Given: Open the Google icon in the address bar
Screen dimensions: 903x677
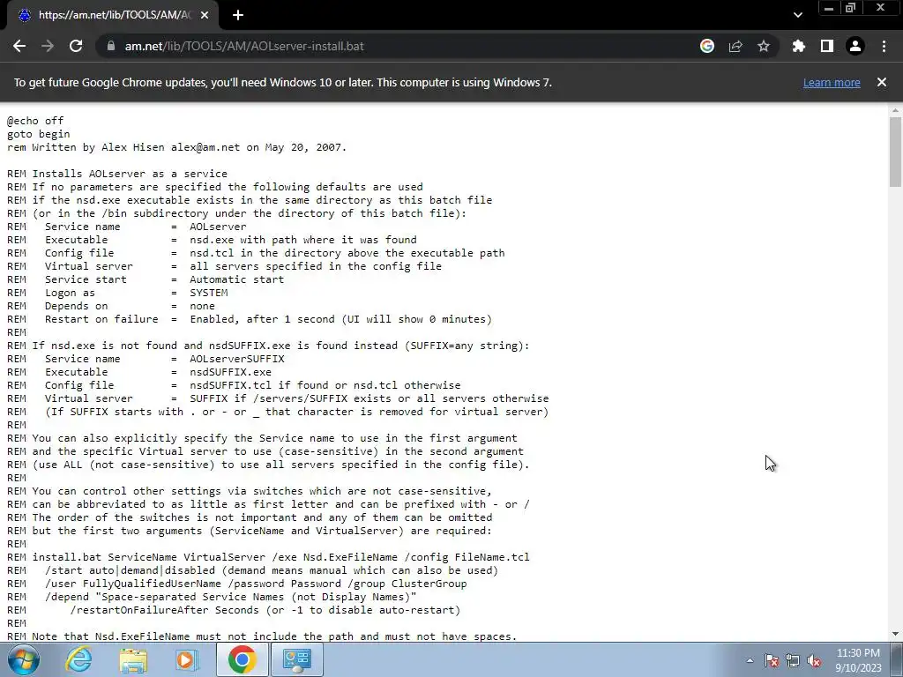Looking at the screenshot, I should pyautogui.click(x=707, y=46).
